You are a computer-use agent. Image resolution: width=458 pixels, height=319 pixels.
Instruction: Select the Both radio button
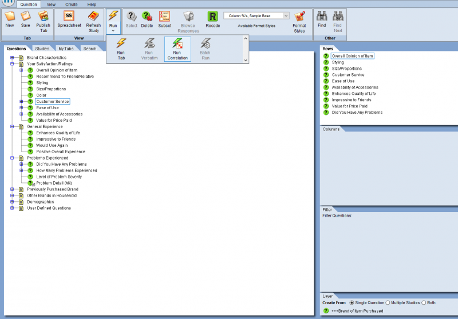click(424, 302)
